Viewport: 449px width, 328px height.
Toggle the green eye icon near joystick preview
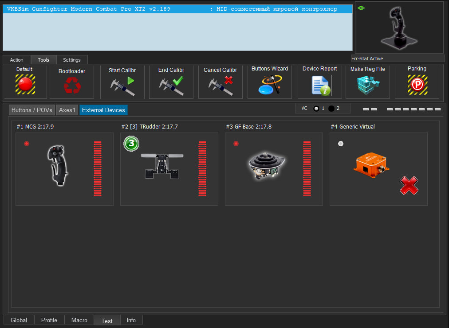coord(361,8)
